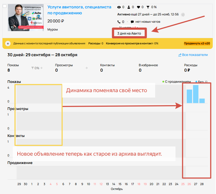Click green «С продвижением» legend dot
This screenshot has width=216, height=194.
click(163, 82)
